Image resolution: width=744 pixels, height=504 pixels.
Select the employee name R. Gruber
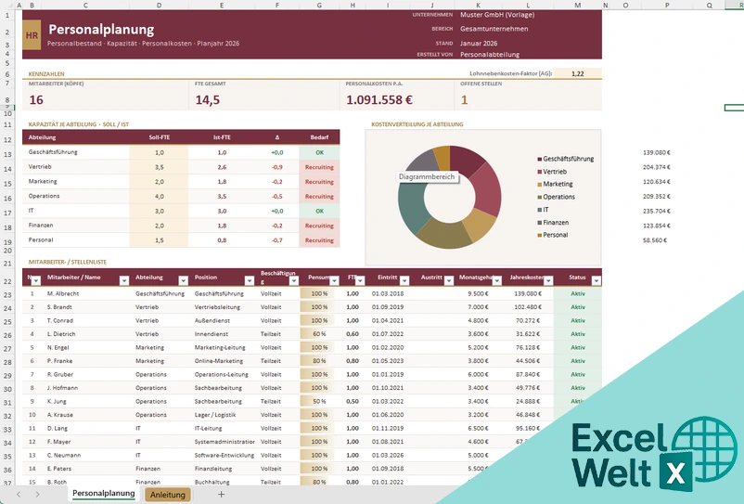60,374
